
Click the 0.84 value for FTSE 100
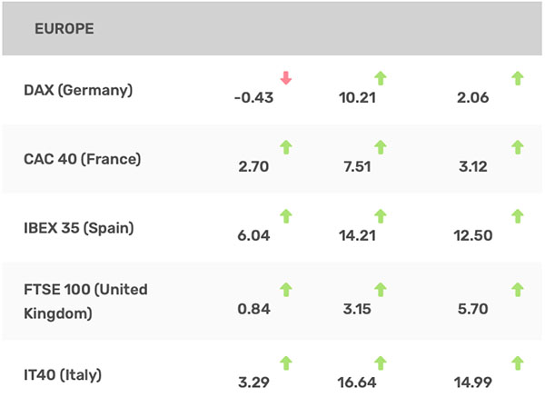pyautogui.click(x=253, y=309)
